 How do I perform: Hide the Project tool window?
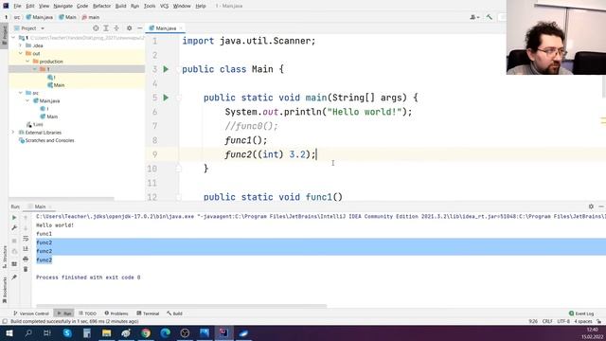[140, 28]
